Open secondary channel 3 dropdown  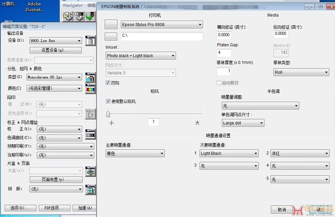(x=229, y=166)
